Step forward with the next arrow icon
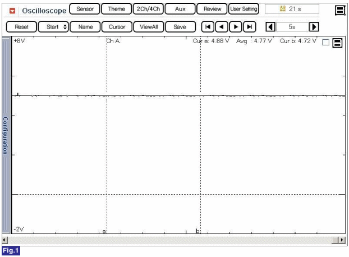349x257 pixels. tap(236, 26)
